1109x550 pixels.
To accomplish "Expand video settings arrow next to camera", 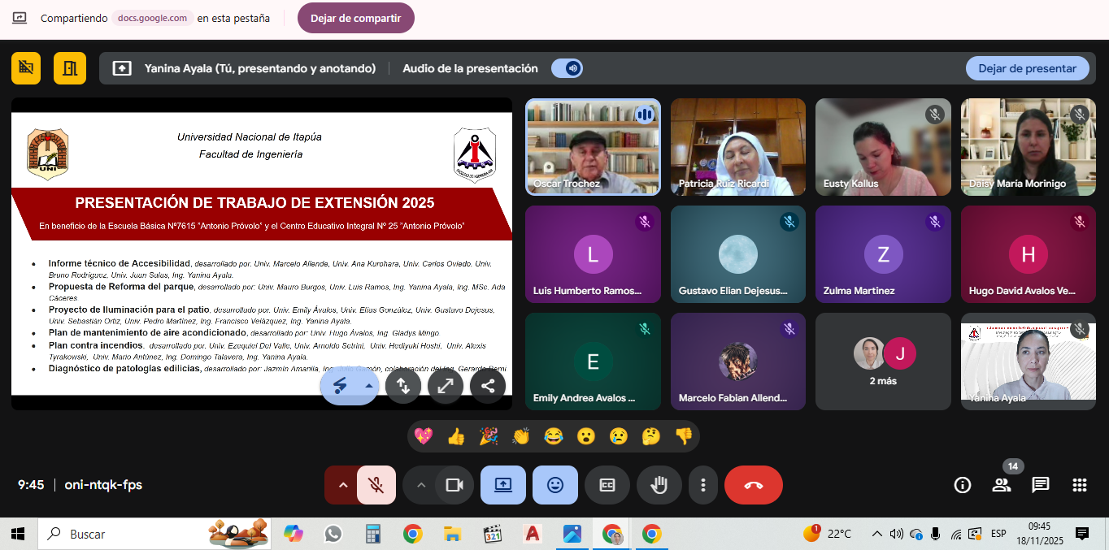I will [x=420, y=485].
